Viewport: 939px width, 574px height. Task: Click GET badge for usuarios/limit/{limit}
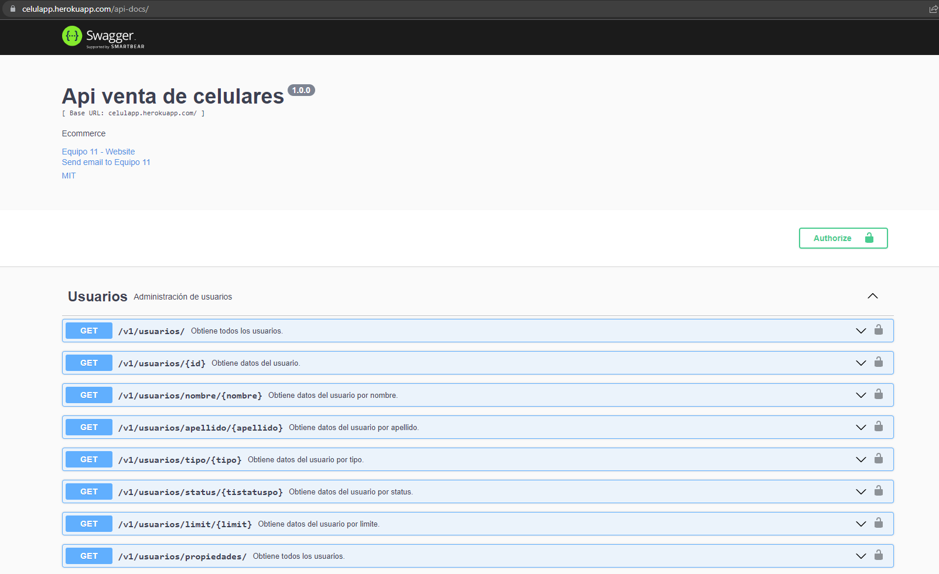(x=89, y=524)
